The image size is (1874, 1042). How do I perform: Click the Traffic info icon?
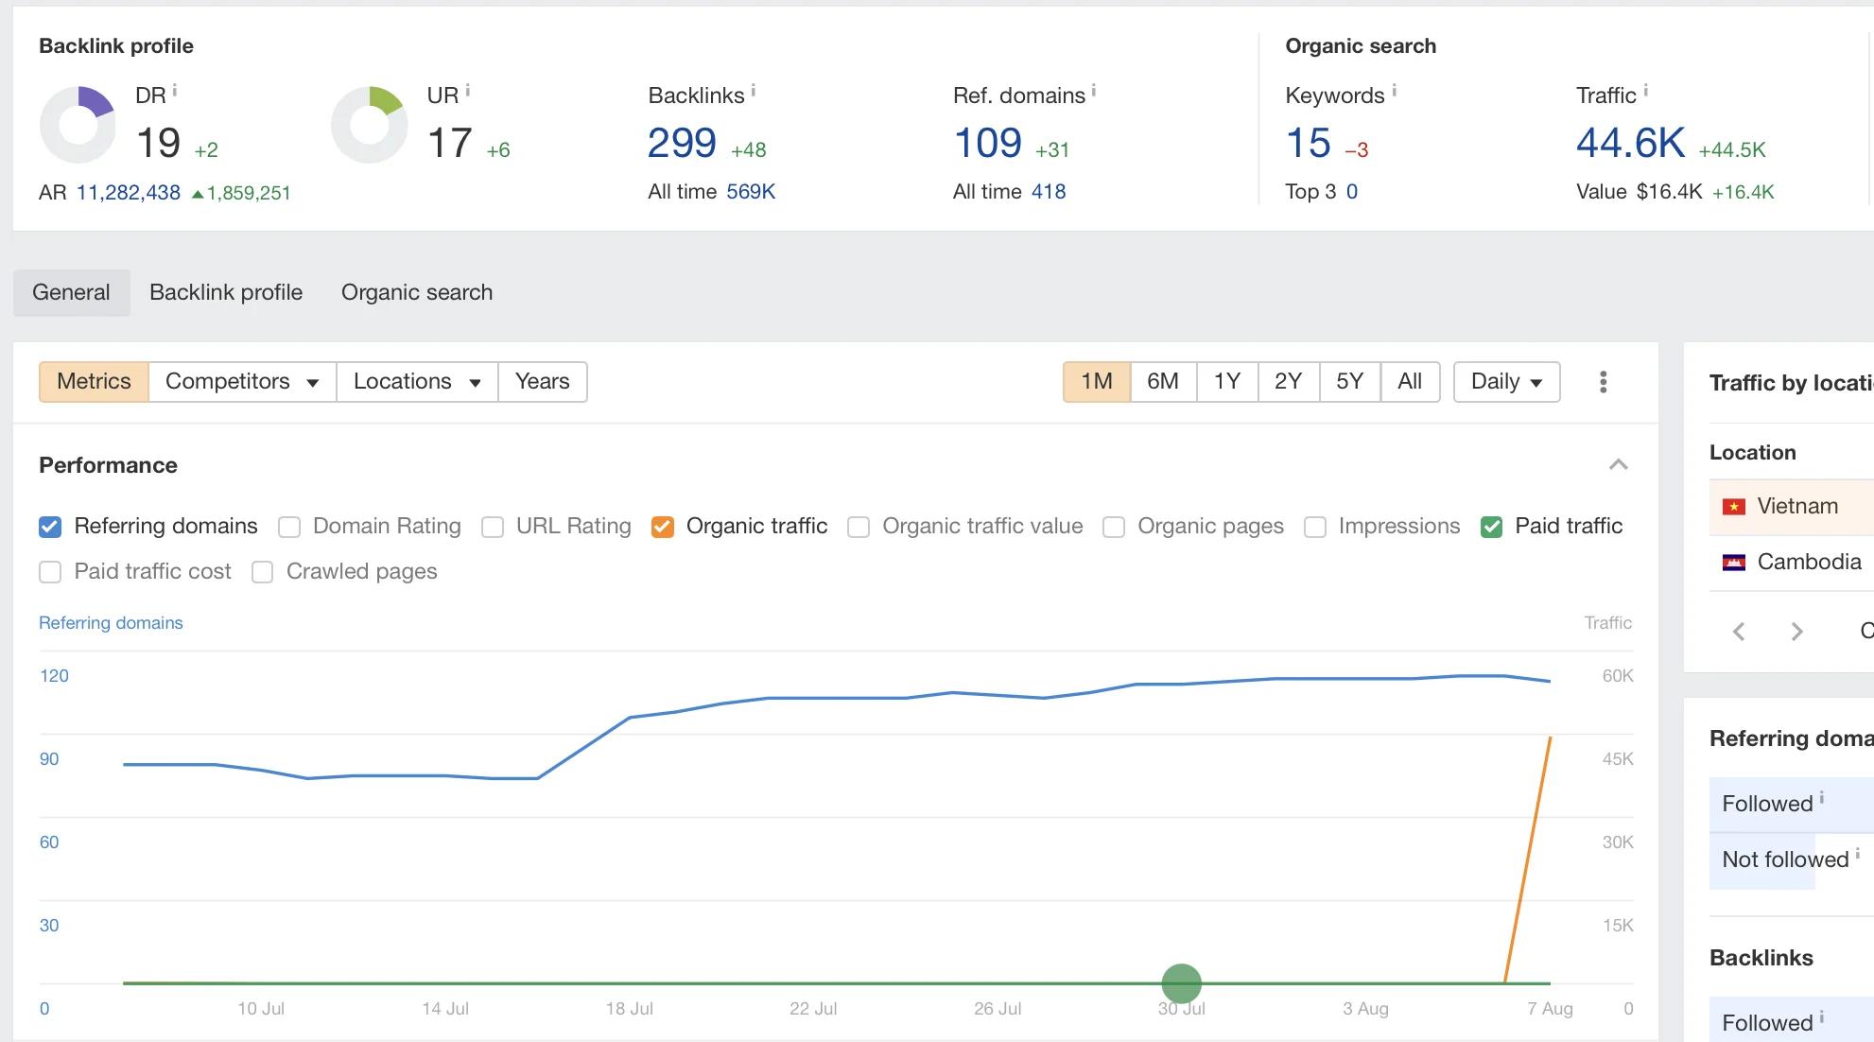pos(1646,91)
